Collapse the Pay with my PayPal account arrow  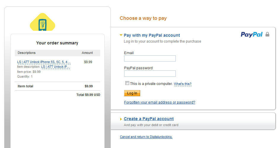[121, 35]
